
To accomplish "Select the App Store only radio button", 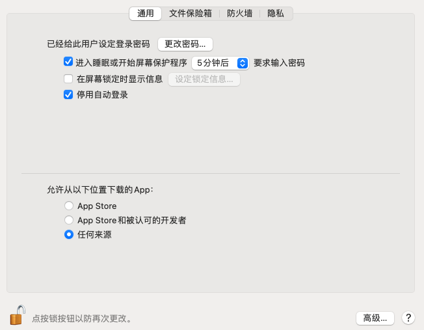I will [x=69, y=206].
